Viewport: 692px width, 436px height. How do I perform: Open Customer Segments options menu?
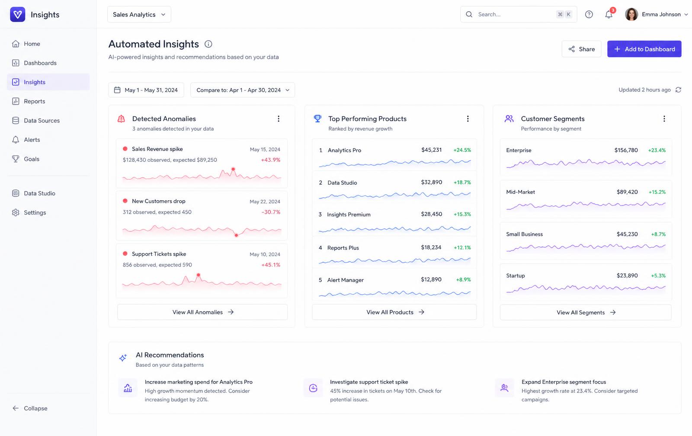click(x=664, y=119)
